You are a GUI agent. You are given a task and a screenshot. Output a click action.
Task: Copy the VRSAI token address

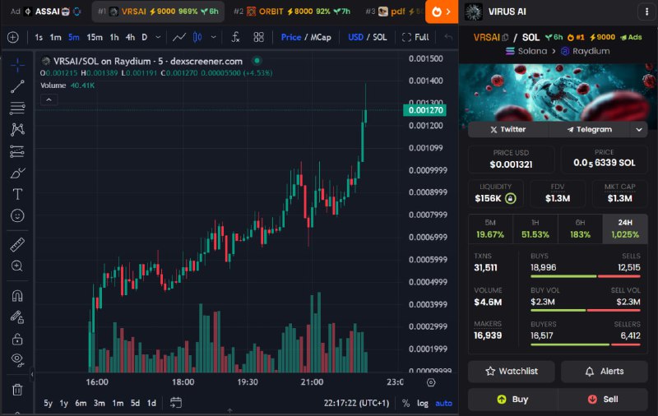pyautogui.click(x=505, y=37)
